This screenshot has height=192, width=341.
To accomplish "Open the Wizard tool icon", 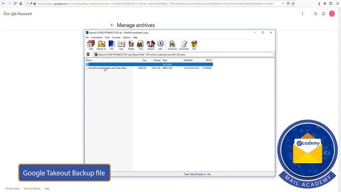I will (x=150, y=45).
